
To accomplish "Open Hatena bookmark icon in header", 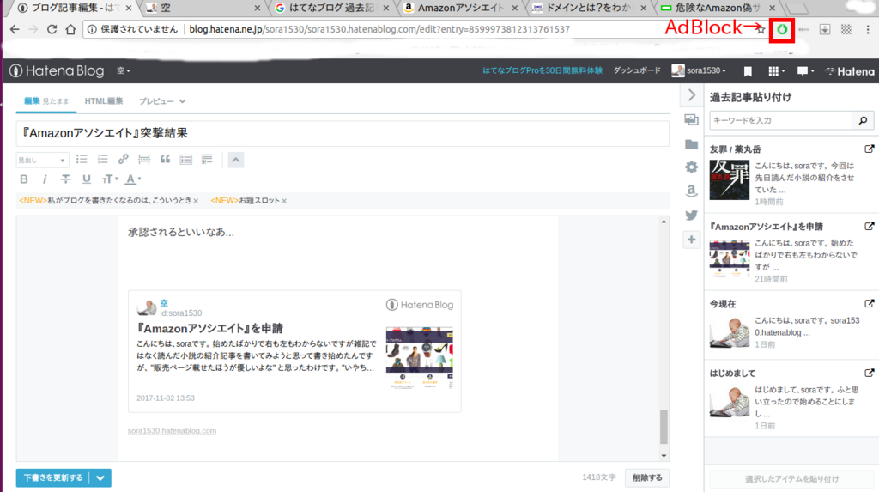I will (748, 71).
